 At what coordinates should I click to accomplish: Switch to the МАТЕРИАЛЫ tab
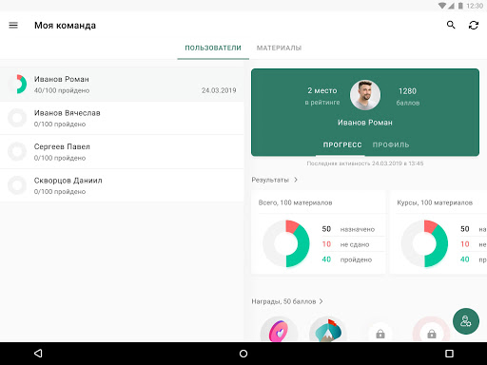click(279, 48)
